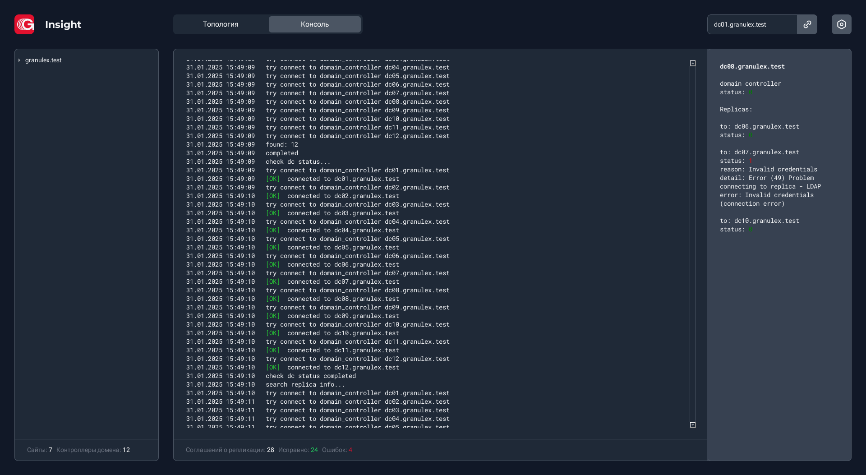
Task: Click the Granulex Insight logo icon
Action: click(x=24, y=24)
